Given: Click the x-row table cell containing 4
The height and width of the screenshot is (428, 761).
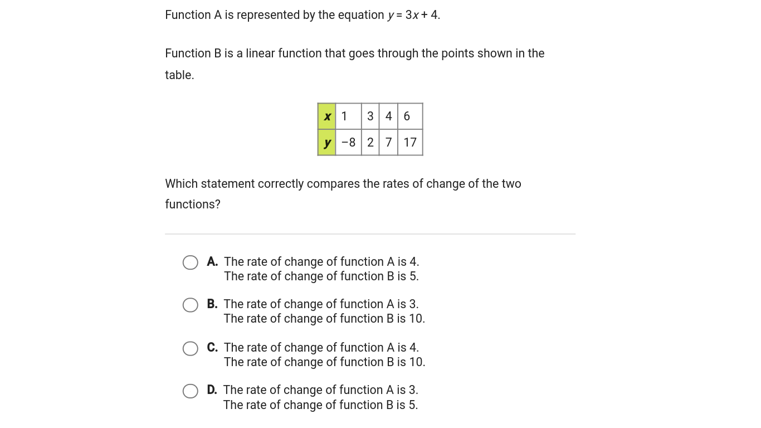Looking at the screenshot, I should tap(388, 116).
